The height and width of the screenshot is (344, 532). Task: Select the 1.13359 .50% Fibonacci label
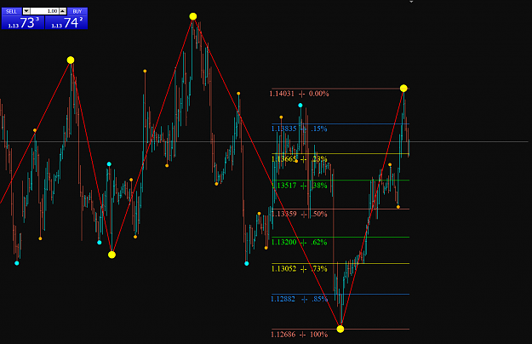pos(299,214)
